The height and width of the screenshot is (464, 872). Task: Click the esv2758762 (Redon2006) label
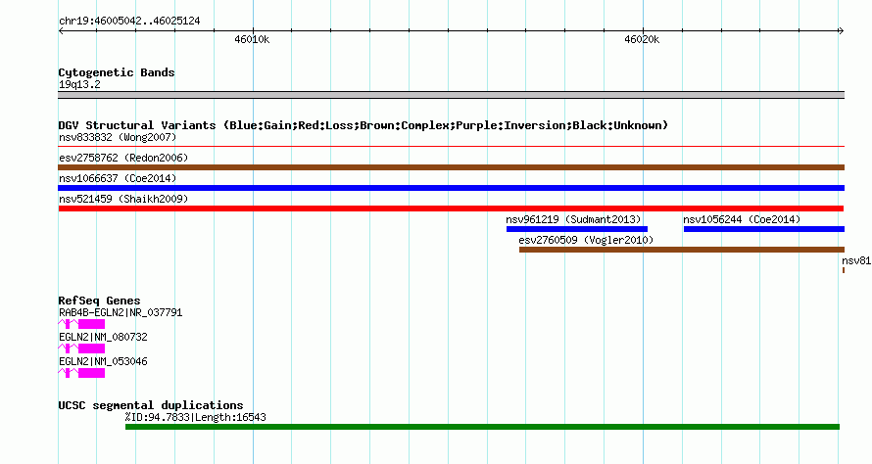123,158
